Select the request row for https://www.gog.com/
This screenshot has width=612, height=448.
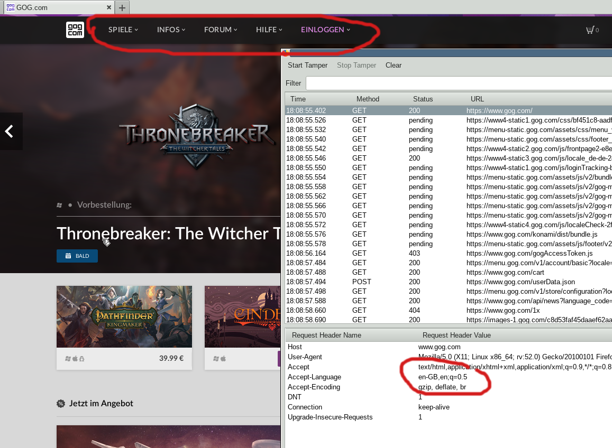pyautogui.click(x=449, y=111)
